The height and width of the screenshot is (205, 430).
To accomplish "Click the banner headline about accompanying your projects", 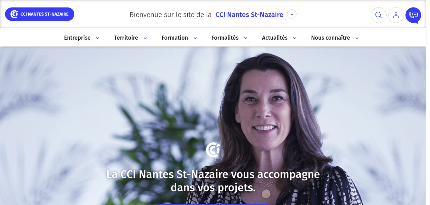I will (x=213, y=181).
